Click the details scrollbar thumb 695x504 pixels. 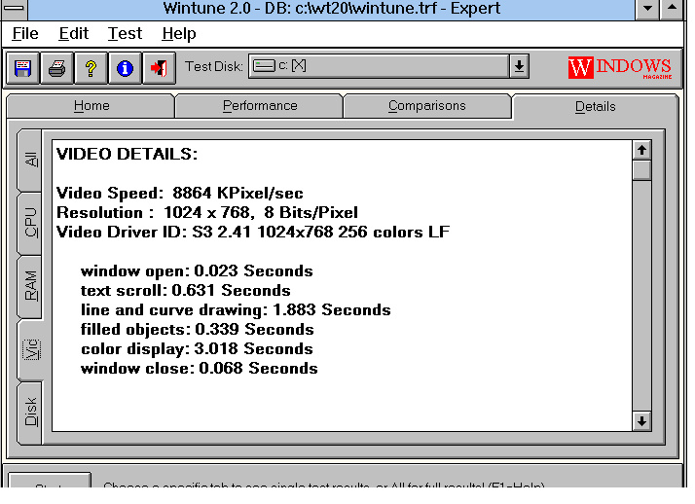coord(641,170)
